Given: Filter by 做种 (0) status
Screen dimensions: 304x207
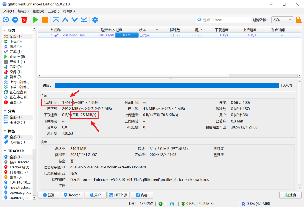Looking at the screenshot, I should (x=18, y=46).
